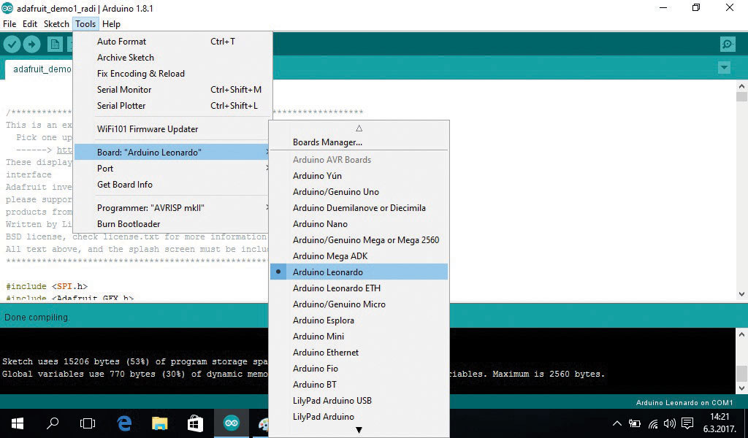748x438 pixels.
Task: Open Boards Manager...
Action: [x=327, y=142]
